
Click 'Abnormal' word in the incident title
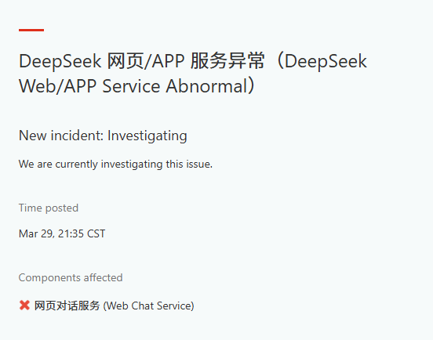(206, 86)
